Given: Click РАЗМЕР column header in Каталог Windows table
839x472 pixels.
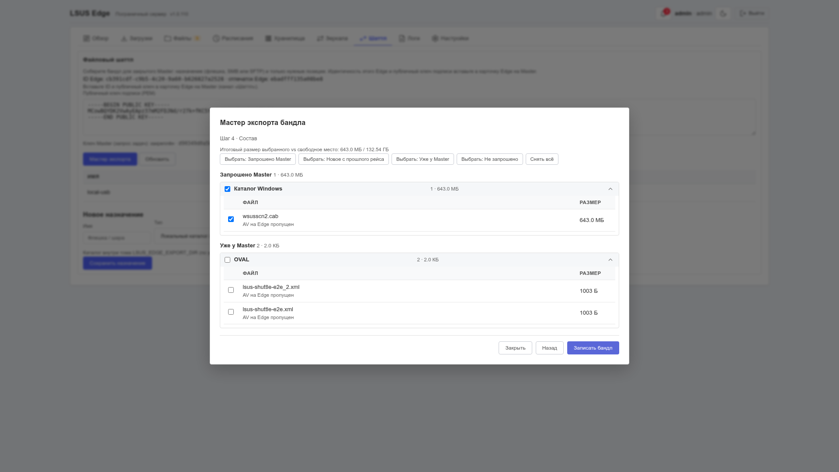Looking at the screenshot, I should coord(590,202).
